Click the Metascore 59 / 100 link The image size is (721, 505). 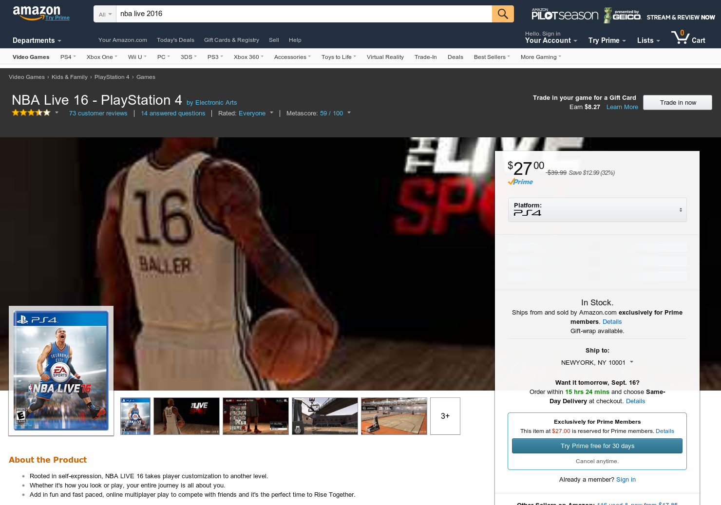click(331, 113)
